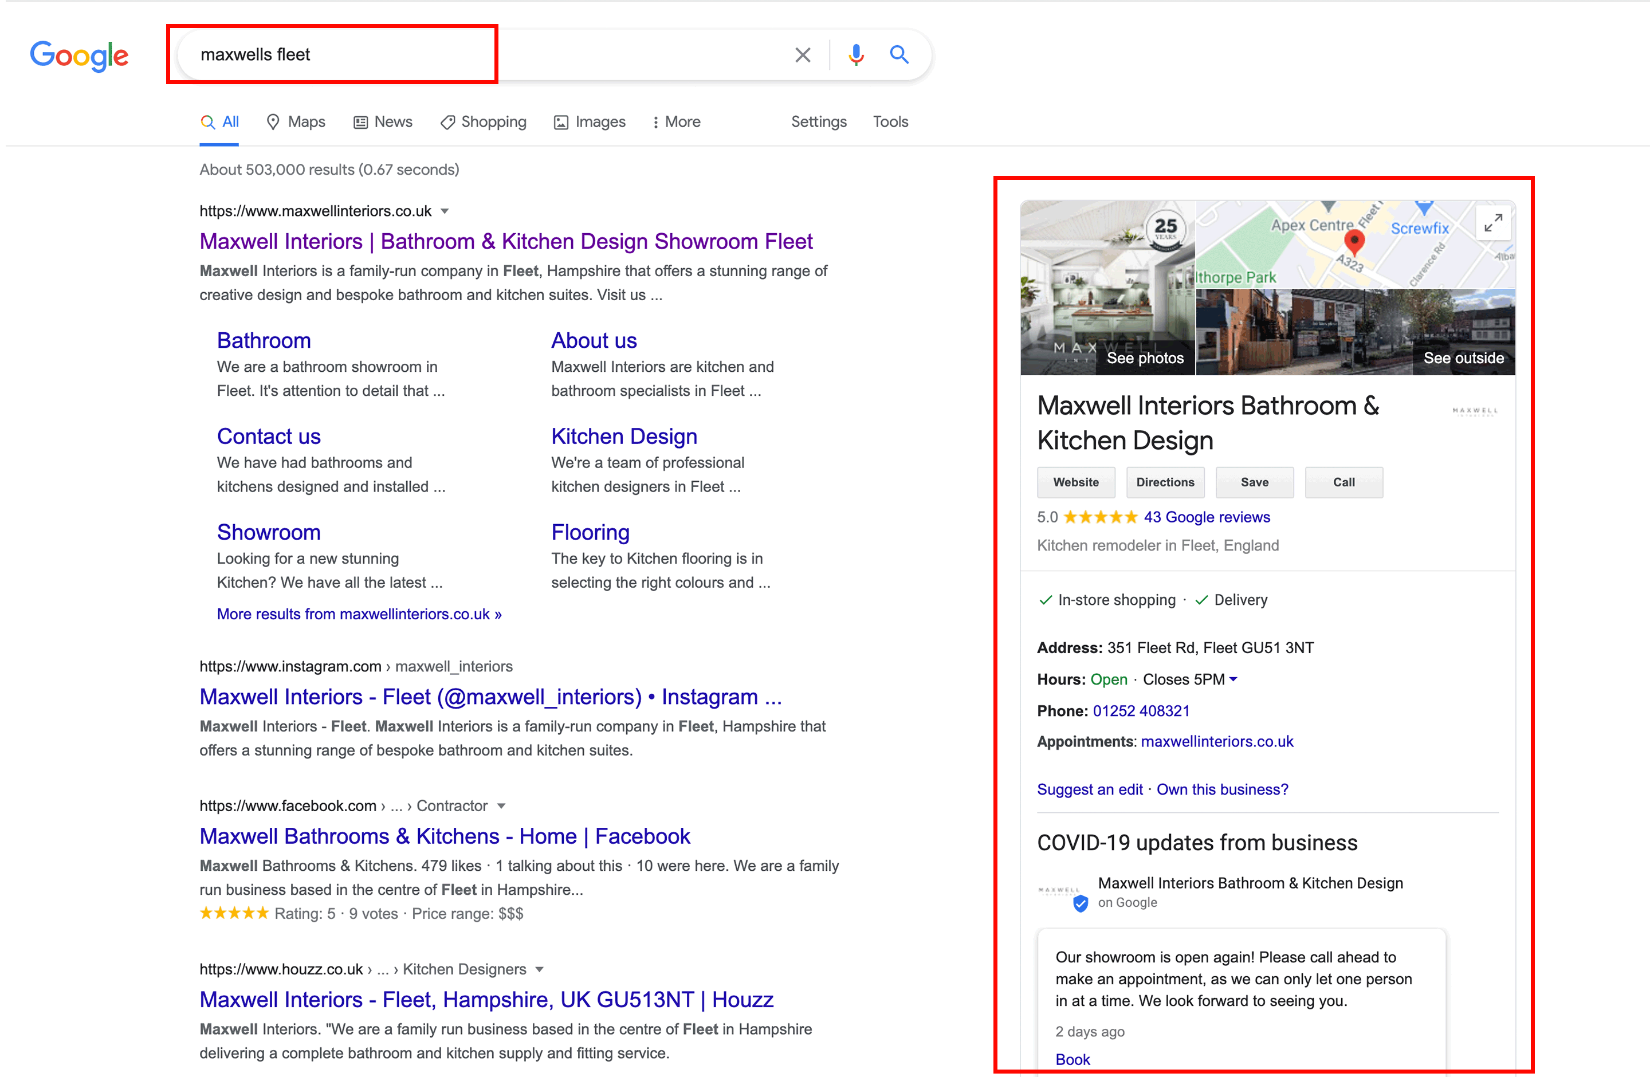
Task: Expand the map using the fullscreen arrows icon
Action: (1494, 222)
